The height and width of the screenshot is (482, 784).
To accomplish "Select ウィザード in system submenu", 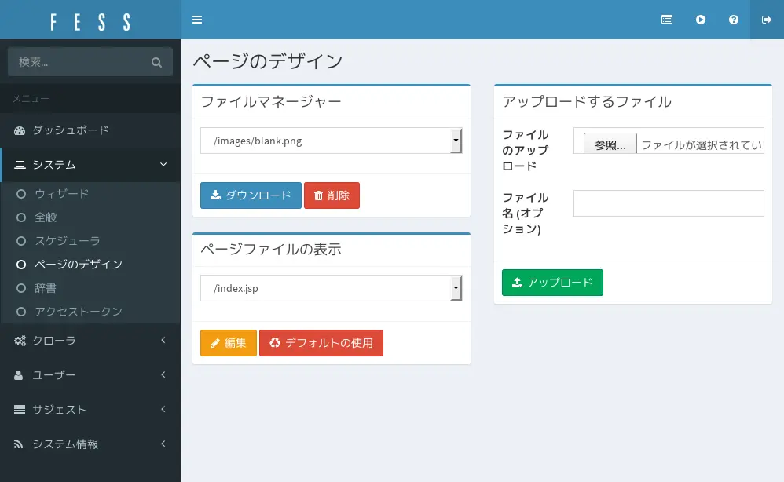I will coord(61,194).
